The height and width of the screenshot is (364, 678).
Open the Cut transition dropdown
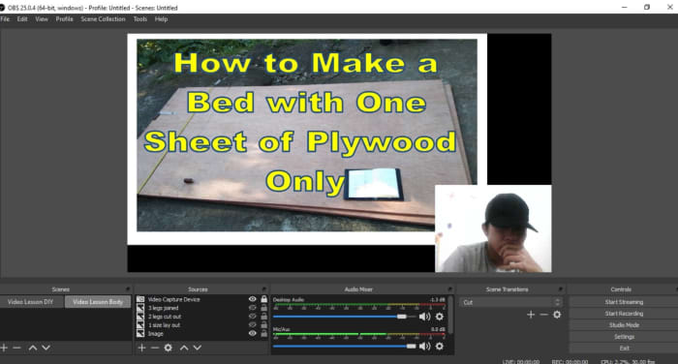(x=511, y=302)
